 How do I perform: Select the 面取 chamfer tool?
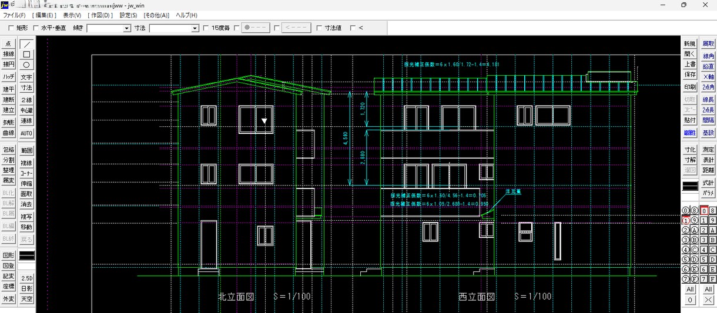(26, 194)
